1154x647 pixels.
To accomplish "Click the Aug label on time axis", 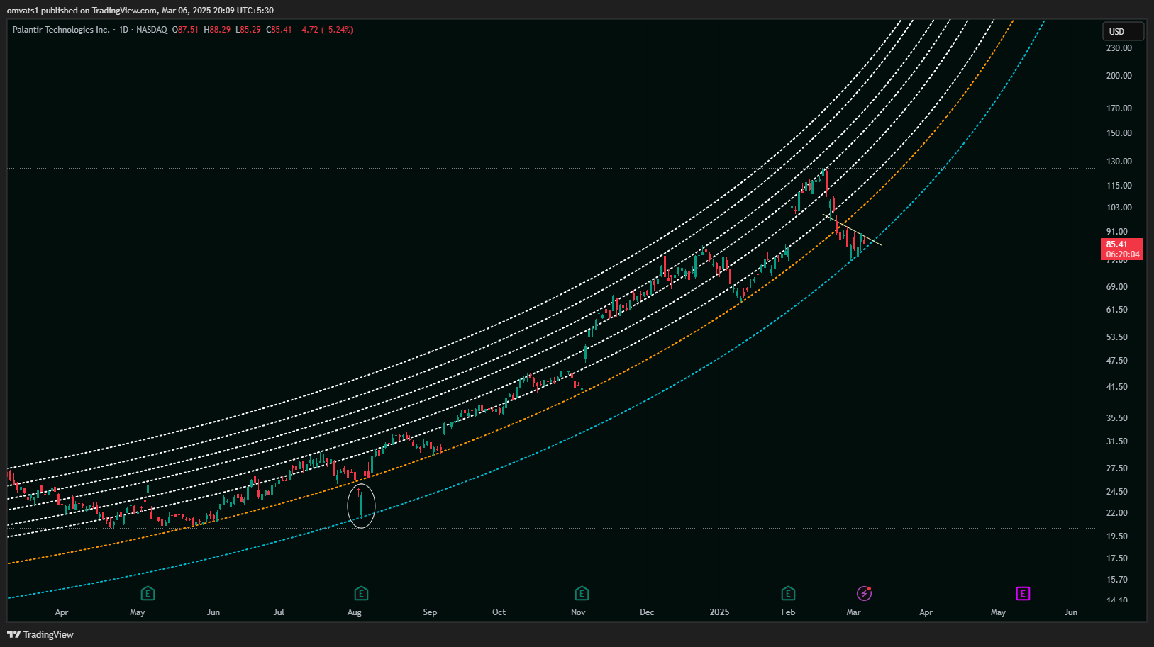I will tap(355, 612).
